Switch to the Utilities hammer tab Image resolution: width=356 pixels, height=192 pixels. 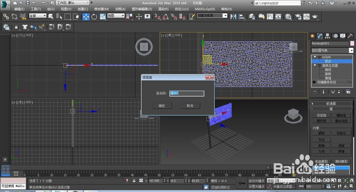coord(350,36)
